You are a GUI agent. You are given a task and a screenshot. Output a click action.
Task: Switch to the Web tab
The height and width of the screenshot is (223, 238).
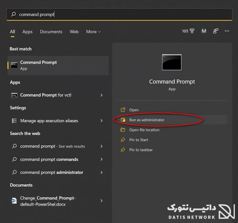pos(74,32)
